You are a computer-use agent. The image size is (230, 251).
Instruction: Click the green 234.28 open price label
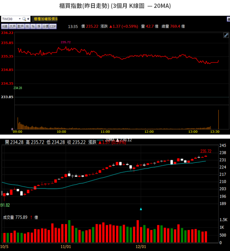(x=18, y=88)
